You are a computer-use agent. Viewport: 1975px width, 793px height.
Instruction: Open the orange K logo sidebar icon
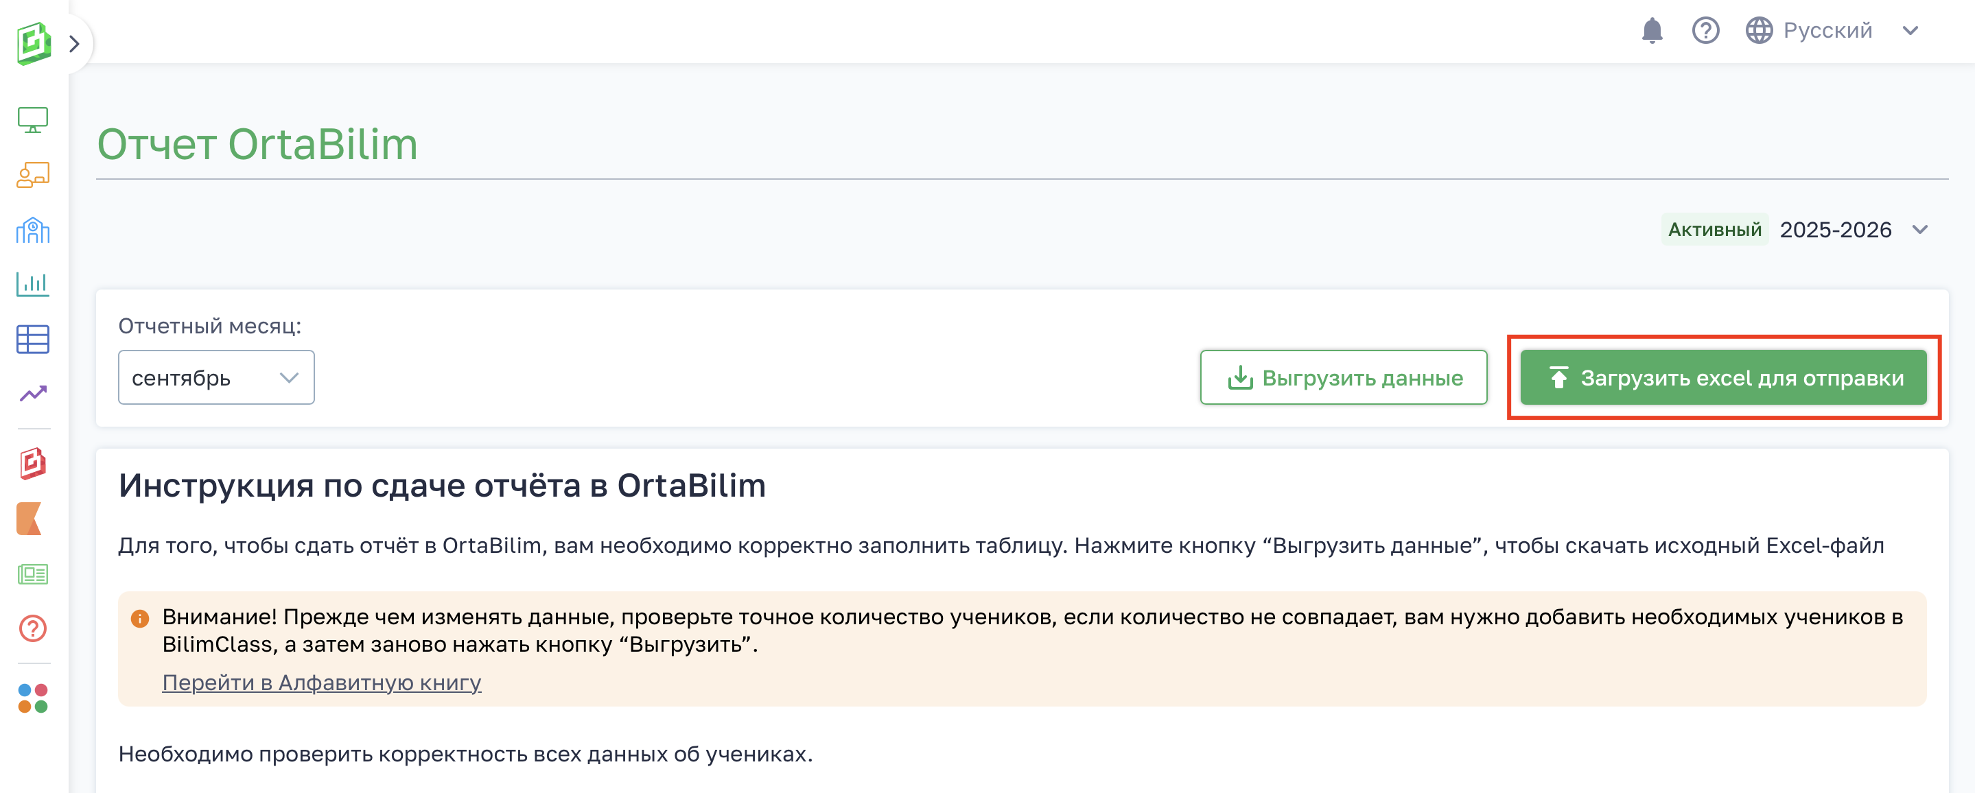point(30,519)
